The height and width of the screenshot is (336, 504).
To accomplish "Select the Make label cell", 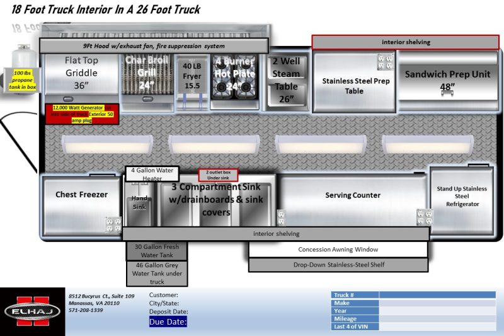I will tap(355, 303).
